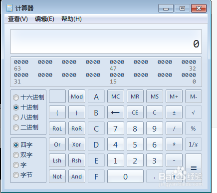Click the Xor button
217x193 pixels.
tap(77, 144)
